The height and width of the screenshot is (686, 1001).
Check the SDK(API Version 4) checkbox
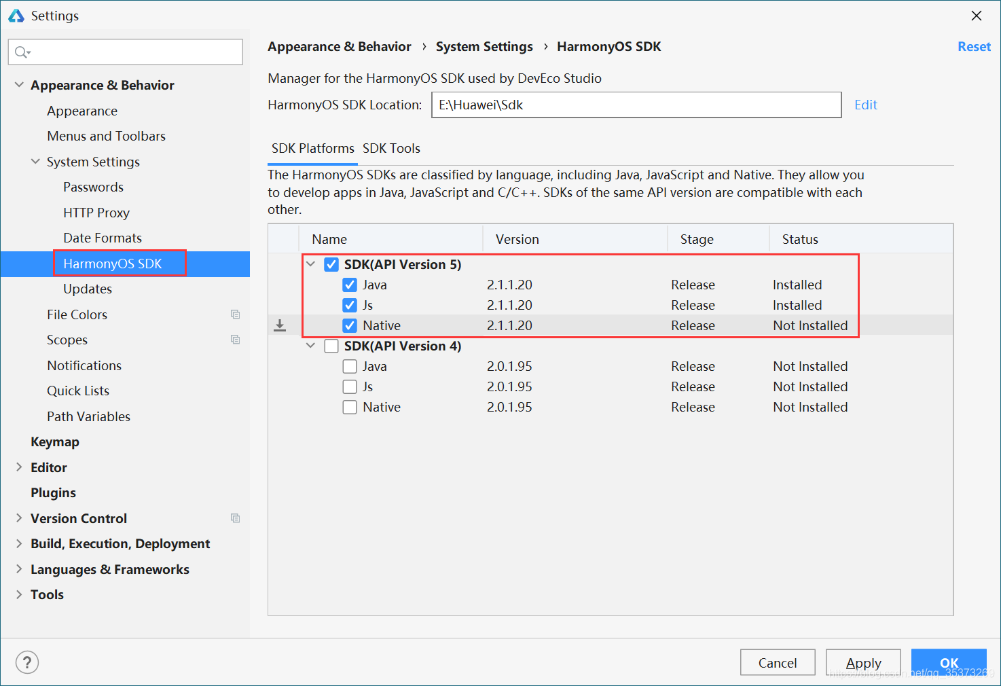coord(331,346)
